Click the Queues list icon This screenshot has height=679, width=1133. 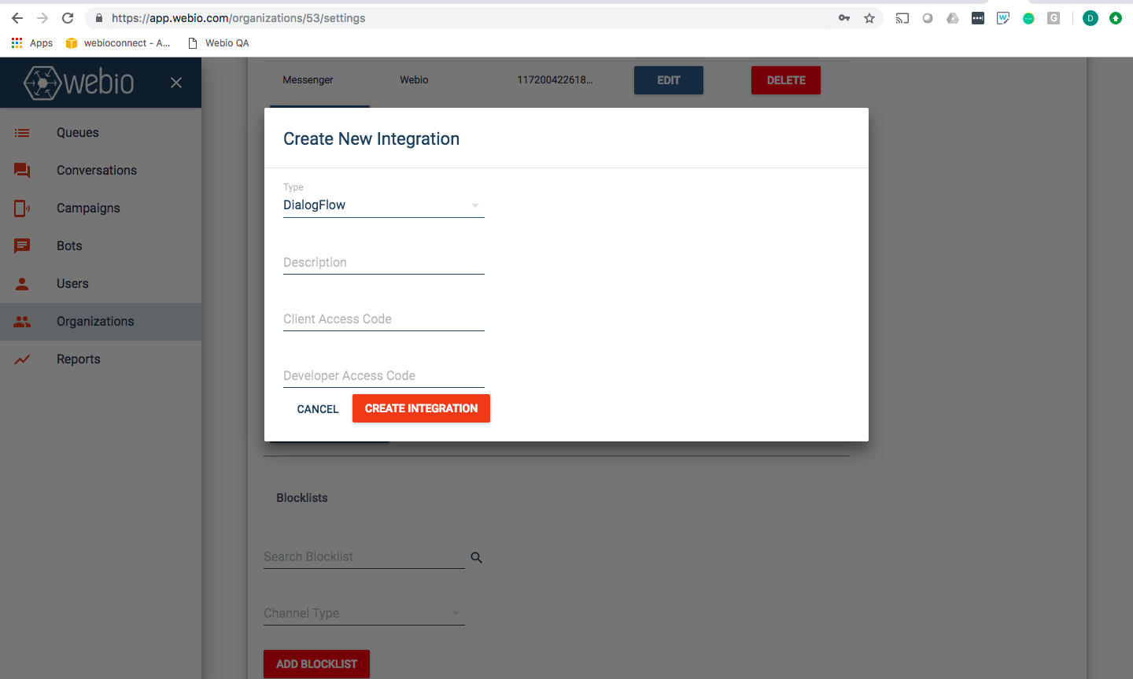[x=22, y=133]
